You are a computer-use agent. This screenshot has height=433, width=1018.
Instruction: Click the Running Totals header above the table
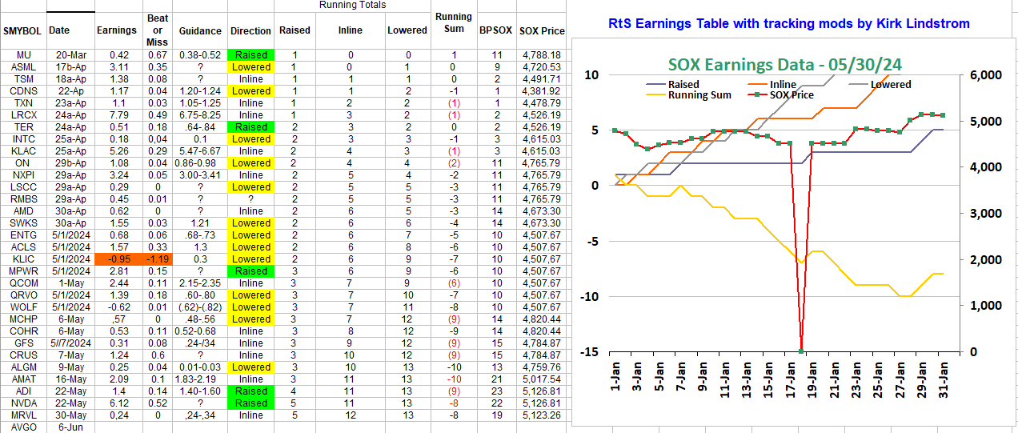[x=352, y=5]
